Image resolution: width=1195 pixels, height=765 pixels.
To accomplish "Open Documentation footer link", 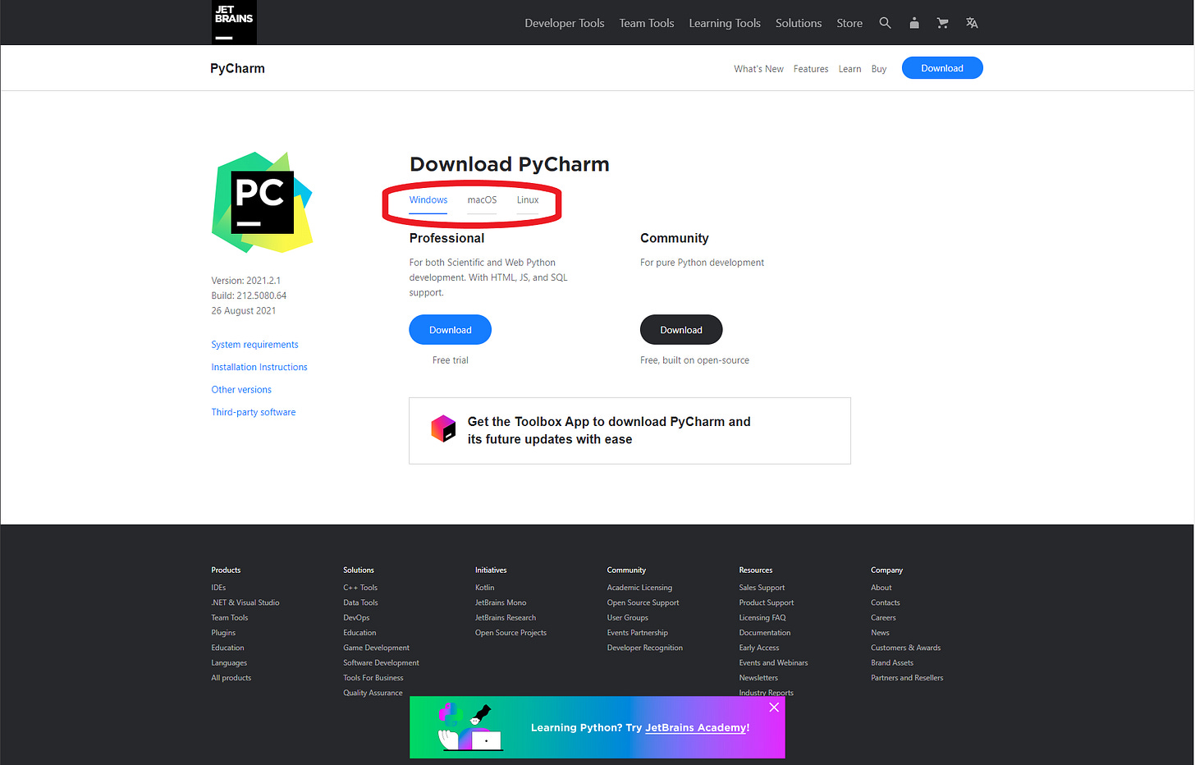I will tap(765, 633).
